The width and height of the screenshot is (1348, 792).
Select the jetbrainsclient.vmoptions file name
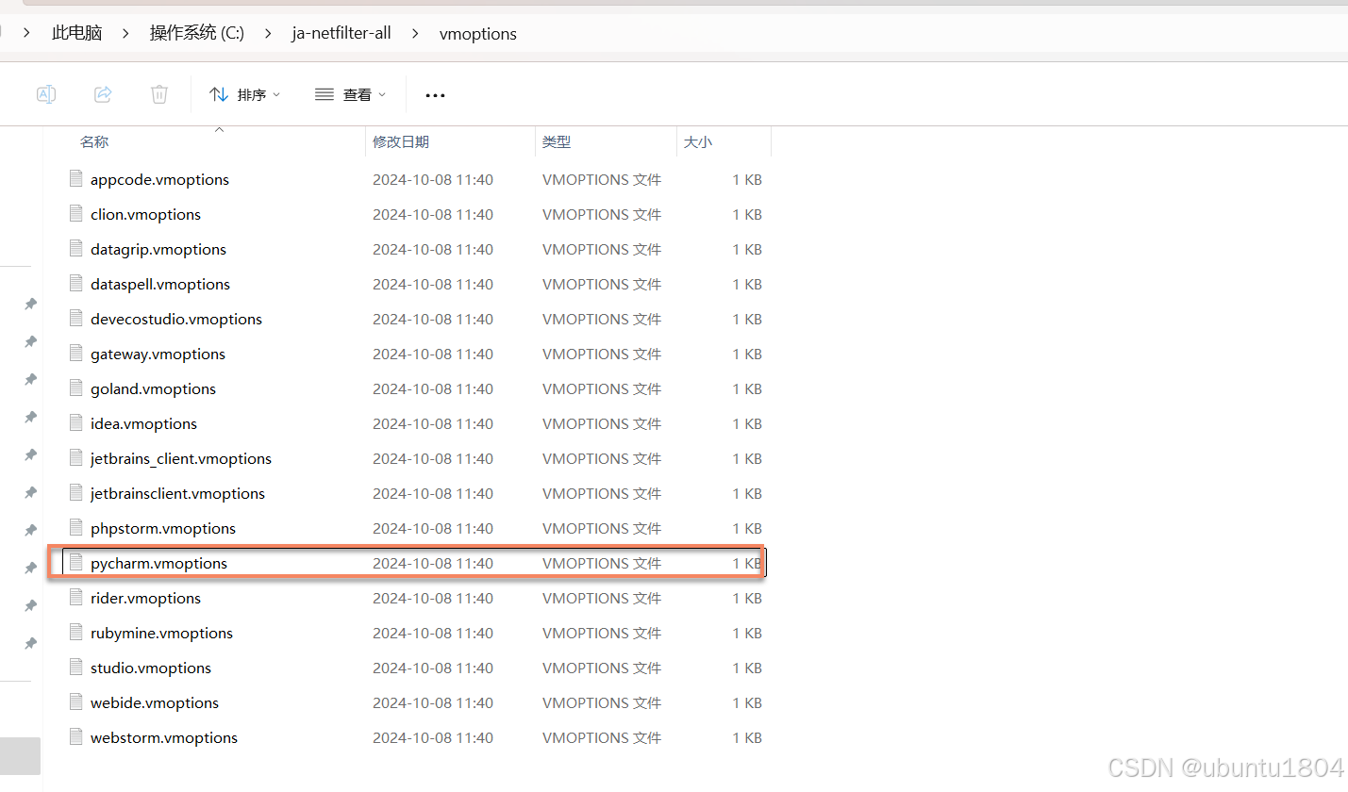click(177, 493)
